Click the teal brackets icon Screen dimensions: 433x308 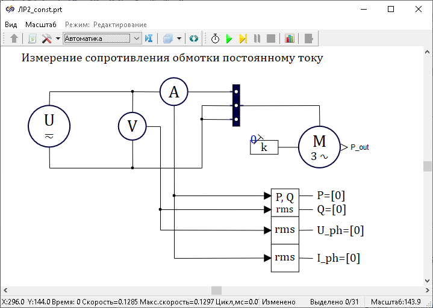click(x=194, y=38)
